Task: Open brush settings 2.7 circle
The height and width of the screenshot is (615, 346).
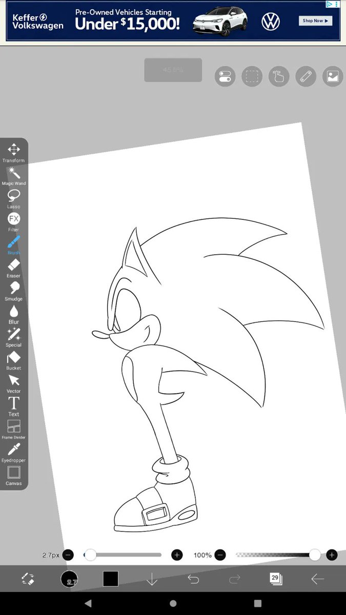Action: (69, 579)
